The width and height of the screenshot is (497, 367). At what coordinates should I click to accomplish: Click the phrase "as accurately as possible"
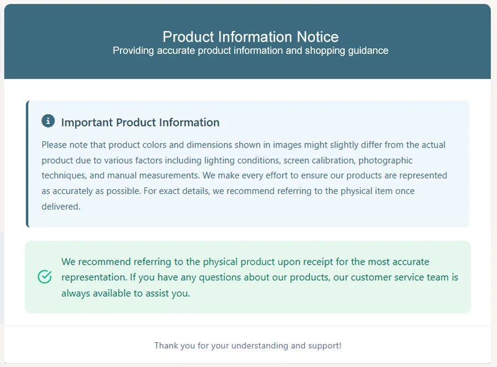pos(90,191)
